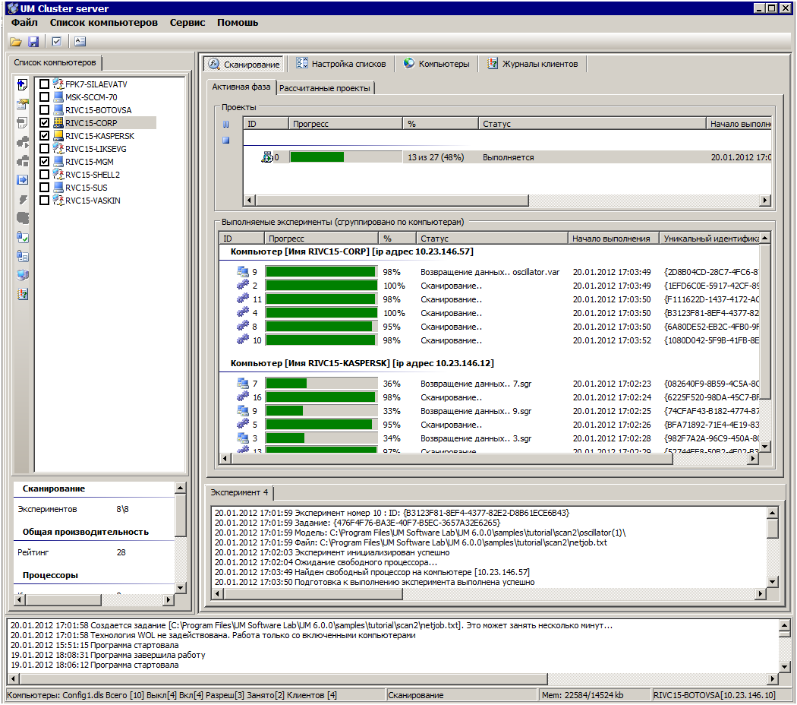
Task: Click the projects table right scroll arrow
Action: [x=765, y=201]
